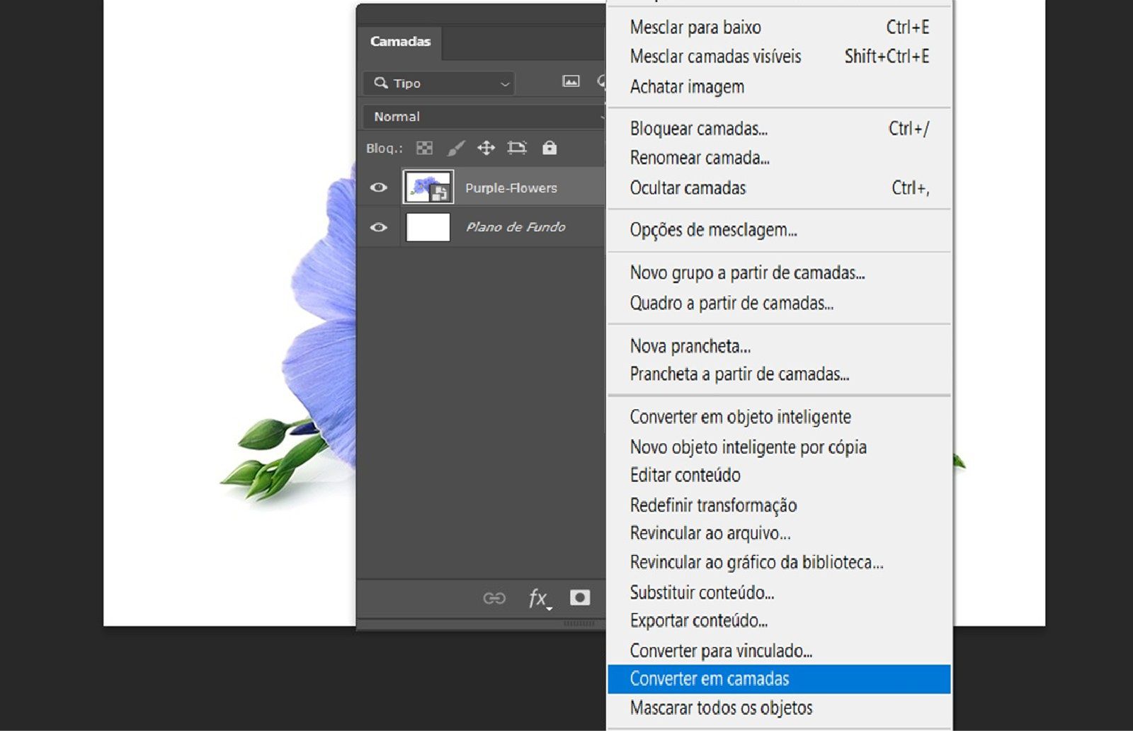Toggle visibility of the Plano de Fundo layer

378,226
